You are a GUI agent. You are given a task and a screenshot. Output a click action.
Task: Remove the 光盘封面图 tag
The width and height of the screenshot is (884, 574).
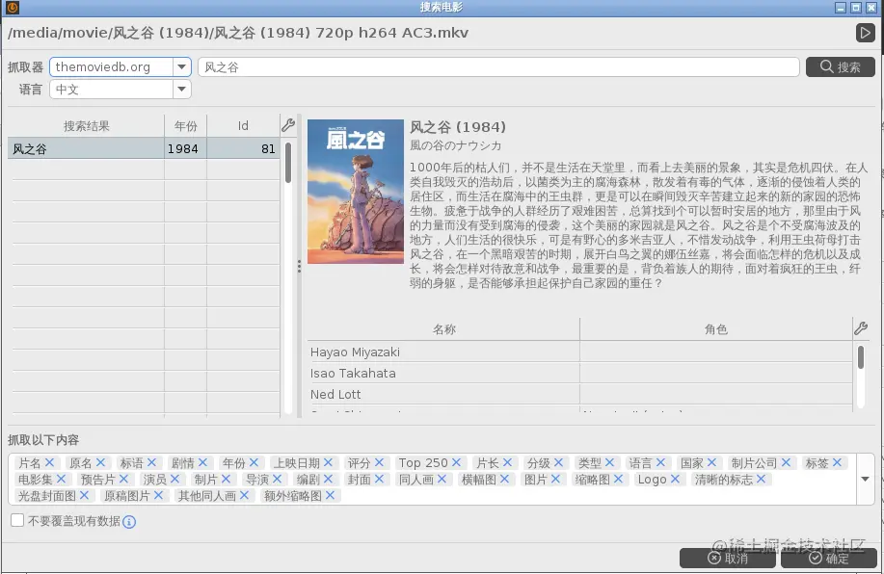point(84,495)
